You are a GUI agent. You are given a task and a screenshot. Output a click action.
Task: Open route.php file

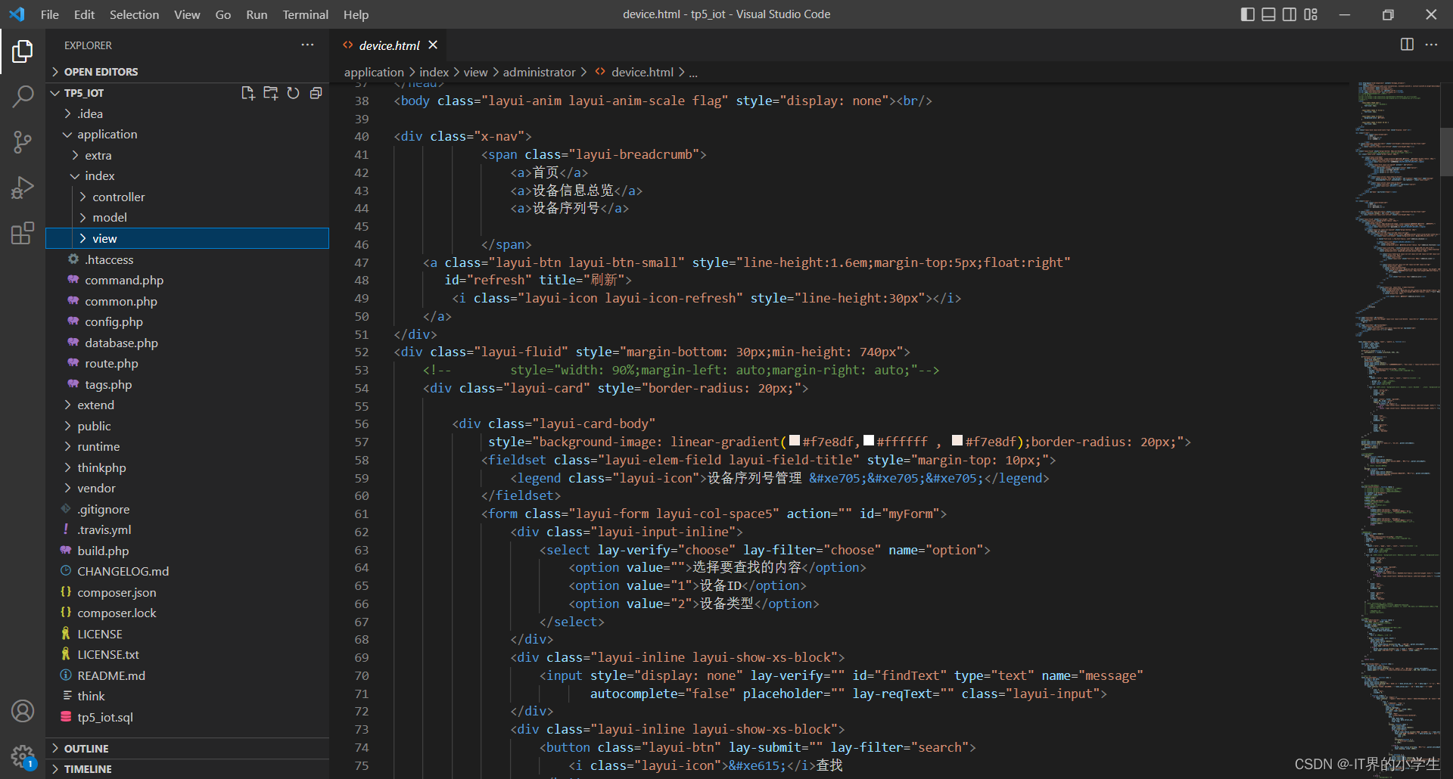click(111, 364)
